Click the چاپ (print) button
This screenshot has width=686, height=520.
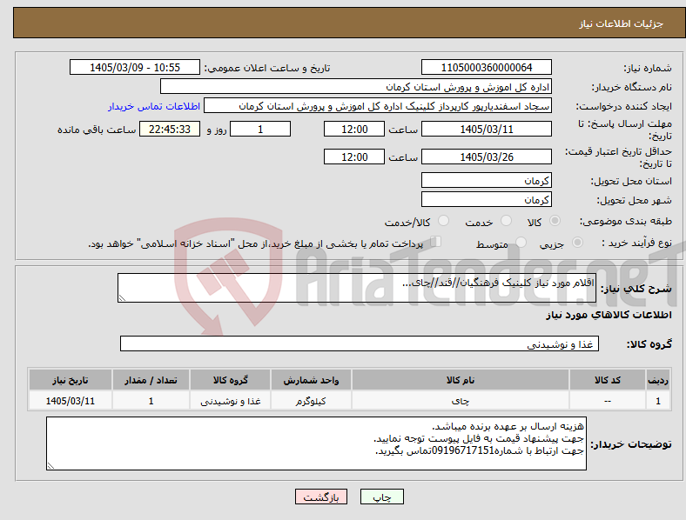point(381,497)
